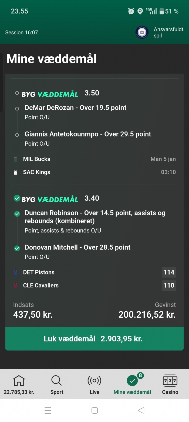Open the home tab icon
Viewport: 189px width, 422px height.
(x=19, y=380)
